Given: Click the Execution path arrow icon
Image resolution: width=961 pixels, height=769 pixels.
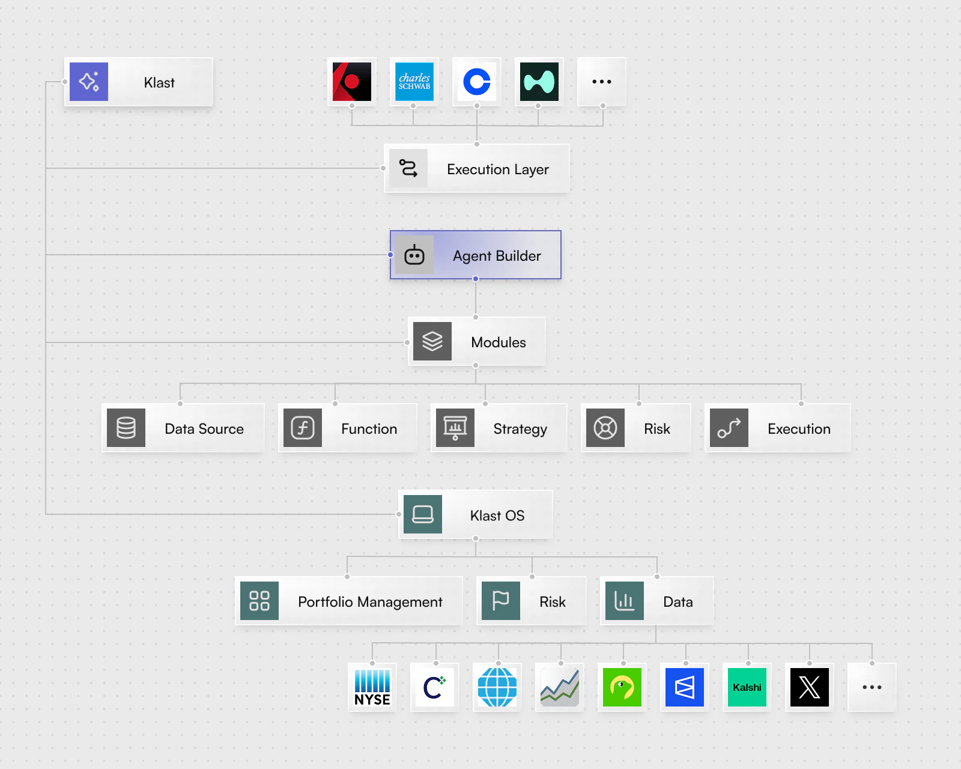Looking at the screenshot, I should point(729,428).
